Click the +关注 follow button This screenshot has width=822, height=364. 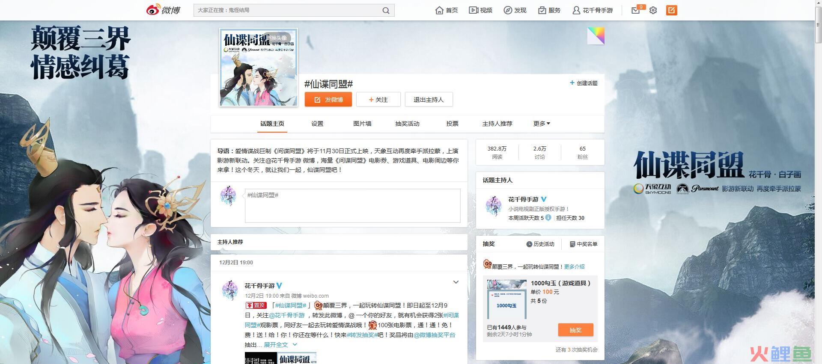378,100
